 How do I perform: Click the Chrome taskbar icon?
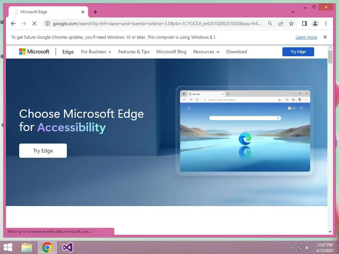47,247
